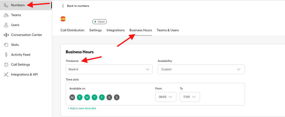
Task: Switch to the Integrations tab
Action: click(115, 30)
